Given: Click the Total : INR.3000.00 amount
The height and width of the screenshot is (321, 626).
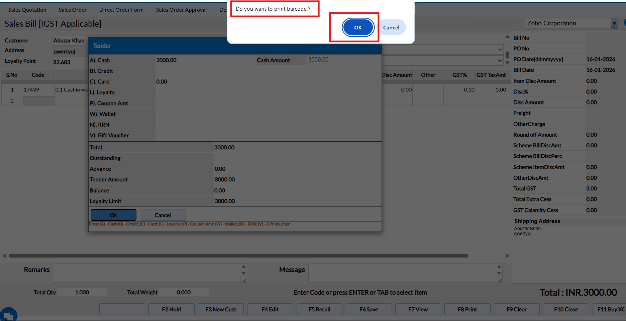Looking at the screenshot, I should pos(578,293).
